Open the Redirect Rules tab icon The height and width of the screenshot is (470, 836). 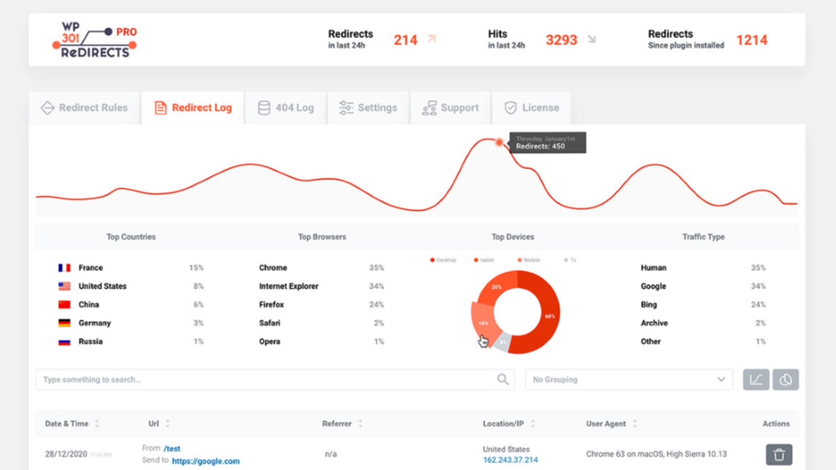click(x=48, y=108)
